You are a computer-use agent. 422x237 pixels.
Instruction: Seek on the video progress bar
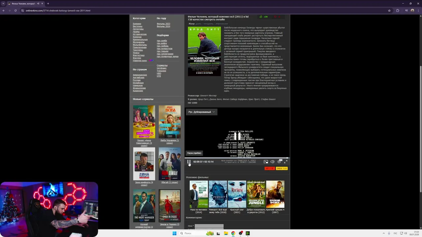tap(237, 158)
